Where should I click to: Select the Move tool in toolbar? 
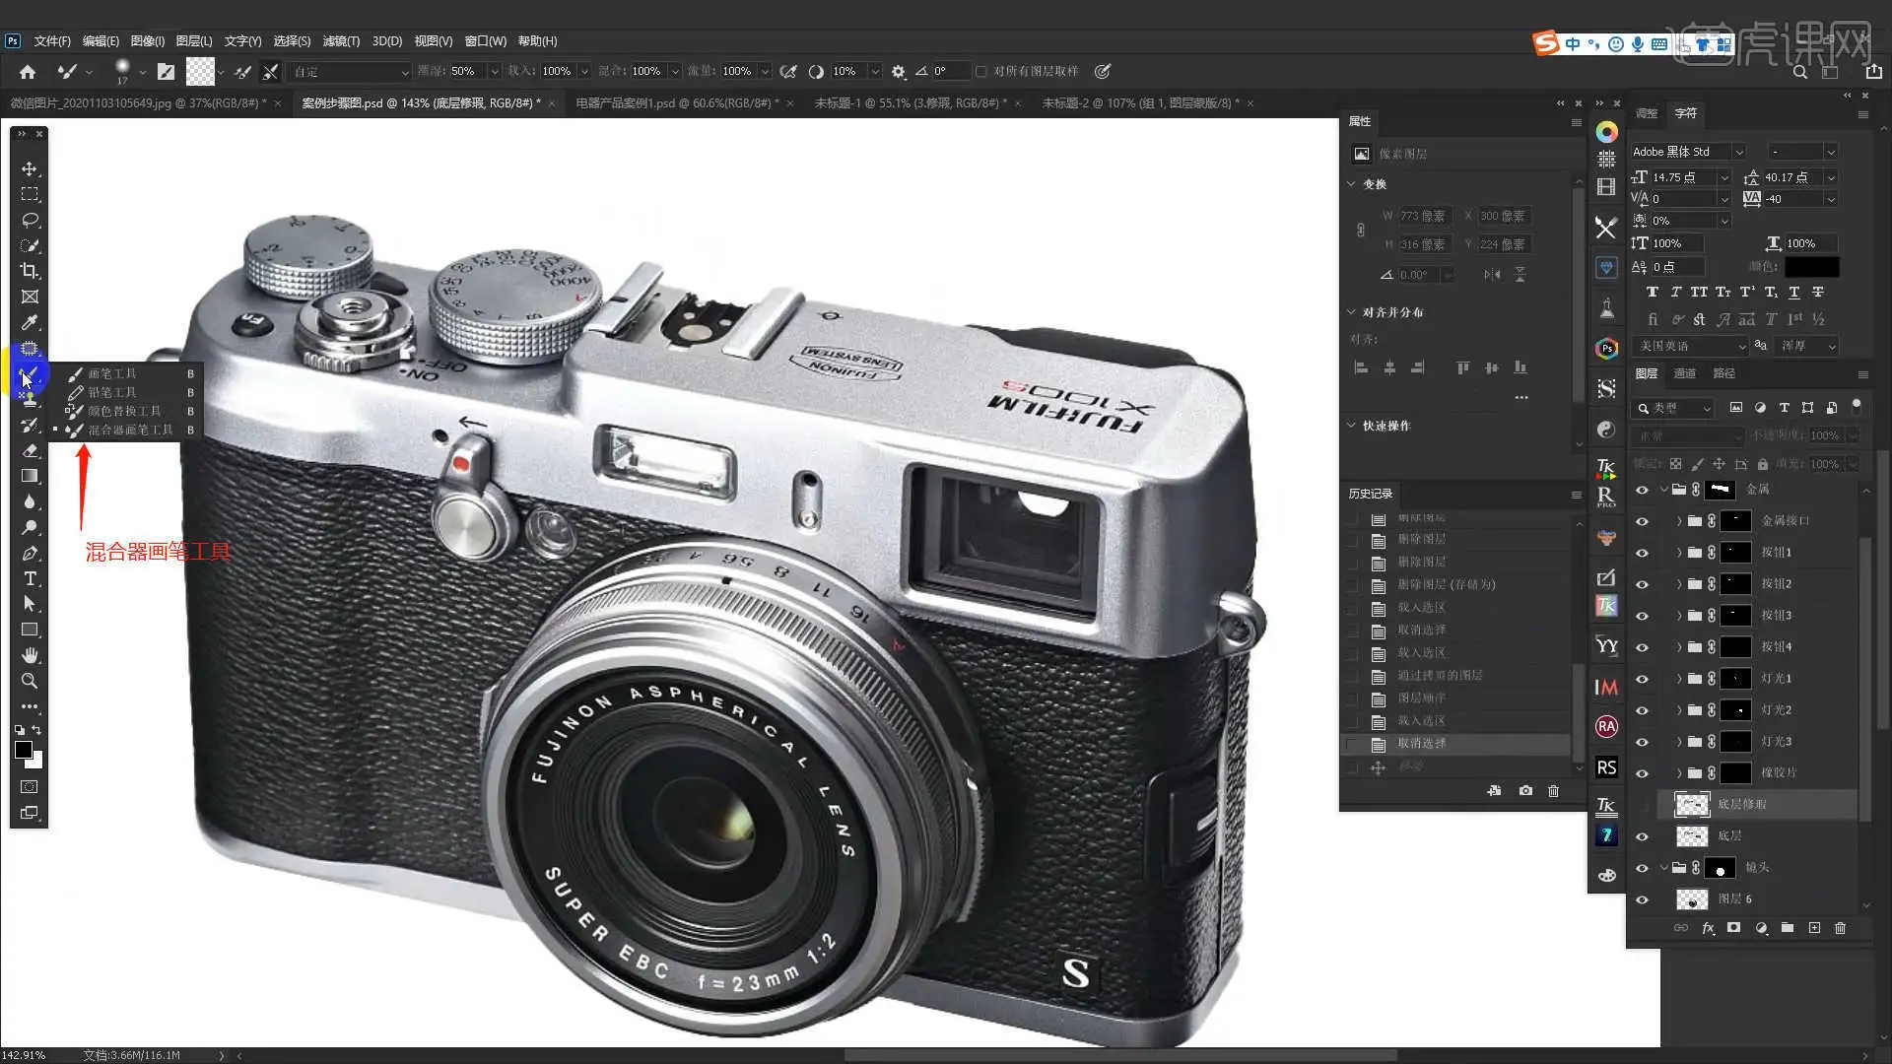(30, 169)
